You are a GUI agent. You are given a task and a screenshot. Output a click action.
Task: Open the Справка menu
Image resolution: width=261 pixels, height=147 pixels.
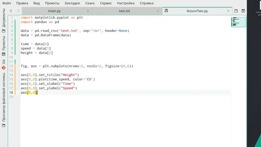click(x=146, y=3)
